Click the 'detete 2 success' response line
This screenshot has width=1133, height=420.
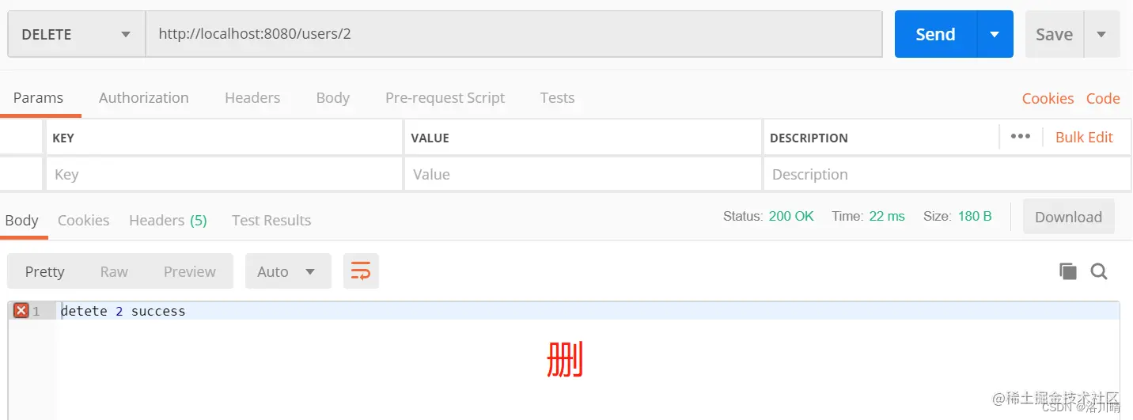click(x=123, y=311)
